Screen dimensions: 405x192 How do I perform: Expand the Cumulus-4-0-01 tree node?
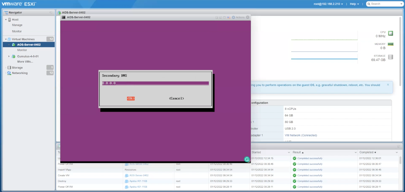tap(9, 56)
